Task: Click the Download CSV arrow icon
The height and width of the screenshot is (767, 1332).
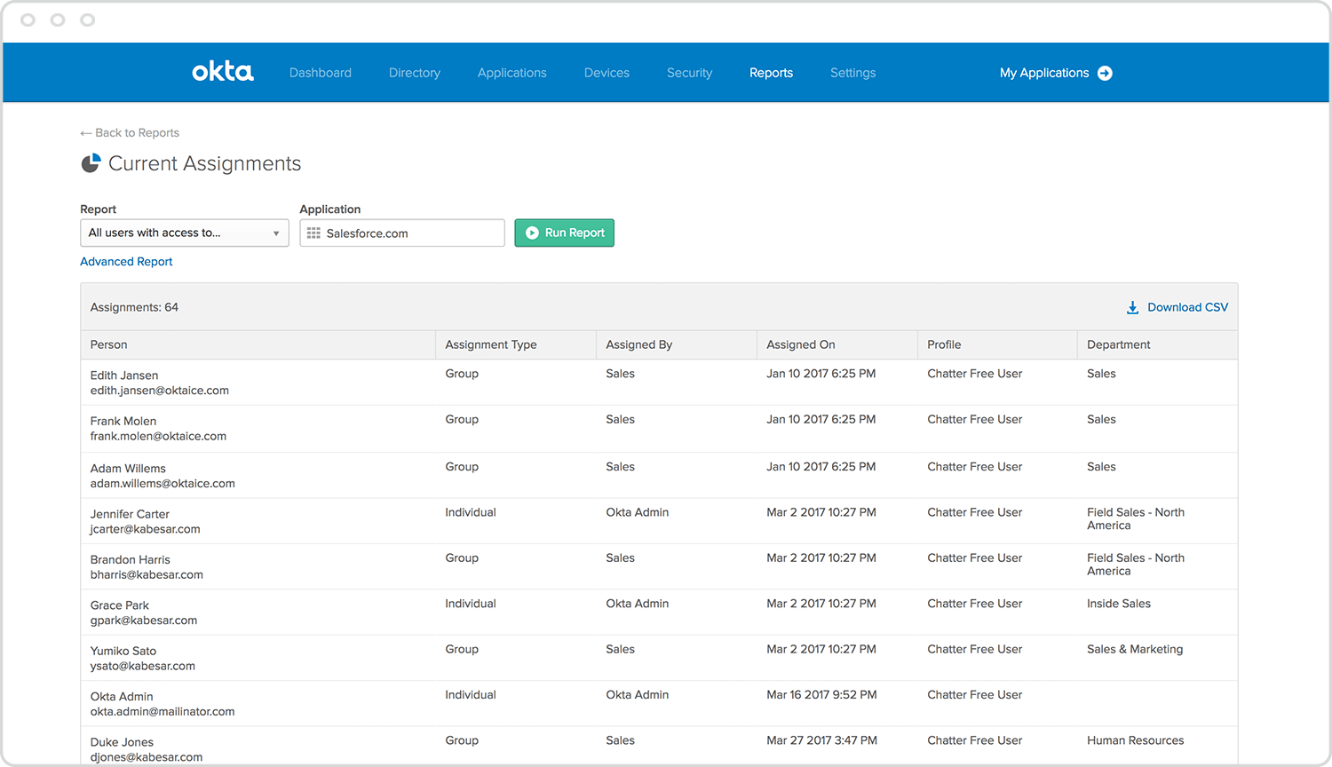Action: 1132,307
